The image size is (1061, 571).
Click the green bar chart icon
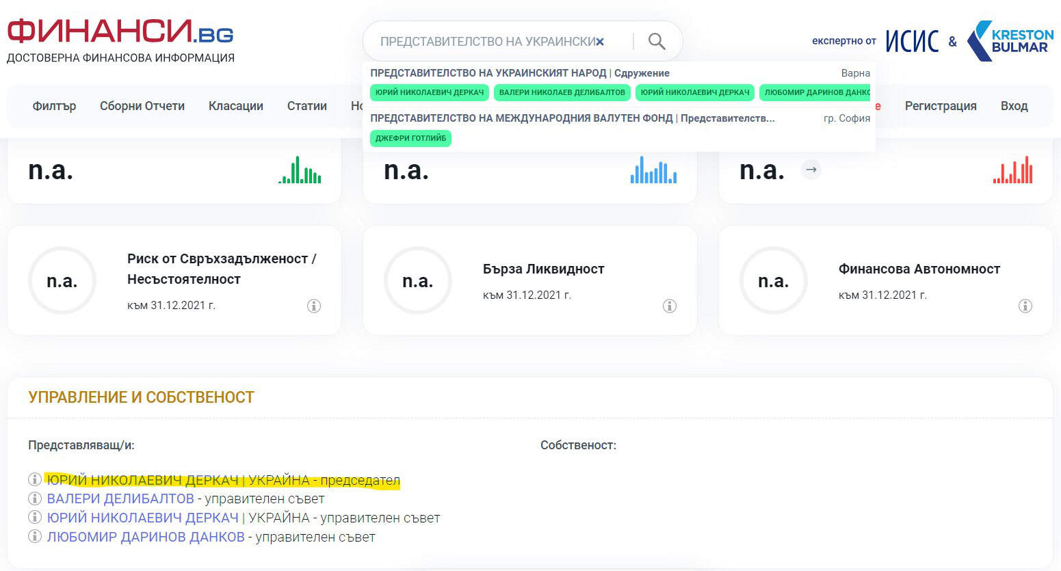(300, 170)
